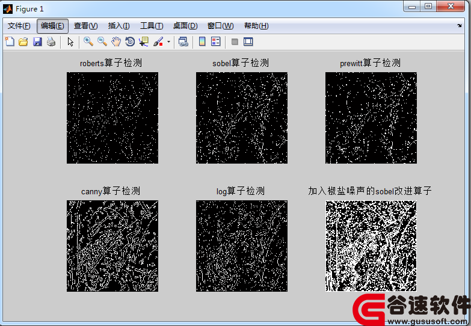Click the Link Plot icon
Image resolution: width=471 pixels, height=326 pixels.
[x=183, y=42]
